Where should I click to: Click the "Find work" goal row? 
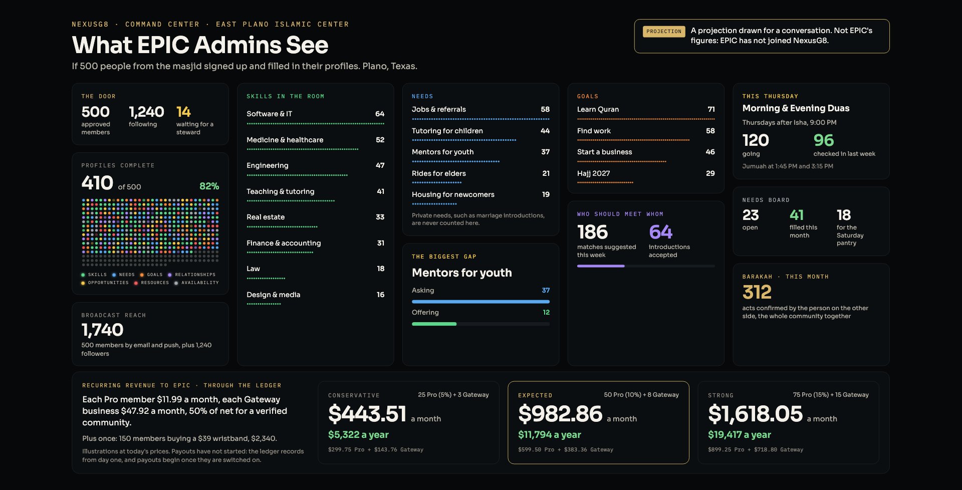[x=646, y=134]
